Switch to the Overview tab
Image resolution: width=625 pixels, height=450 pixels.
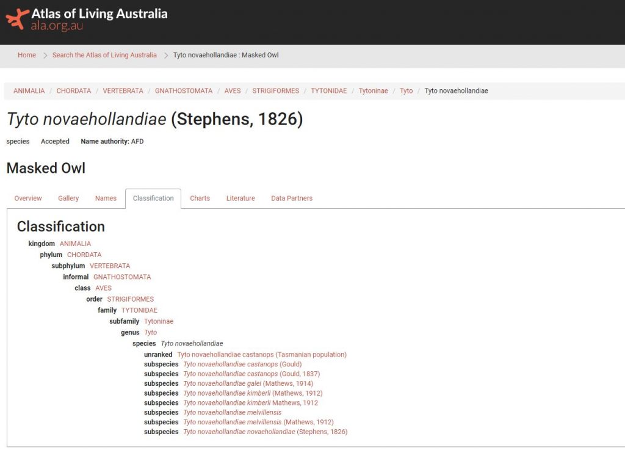click(28, 198)
